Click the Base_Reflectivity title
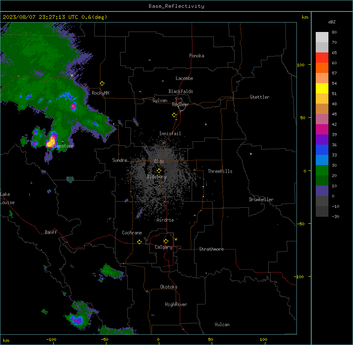Viewport: 353px width, 345px height. (x=176, y=6)
